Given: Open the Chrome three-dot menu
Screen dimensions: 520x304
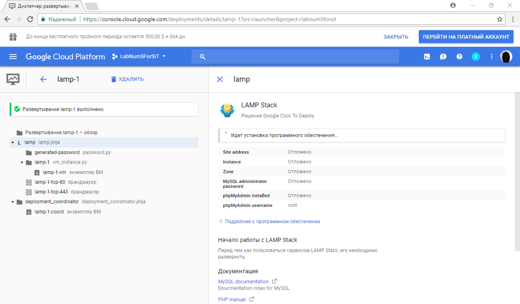Looking at the screenshot, I should 513,19.
